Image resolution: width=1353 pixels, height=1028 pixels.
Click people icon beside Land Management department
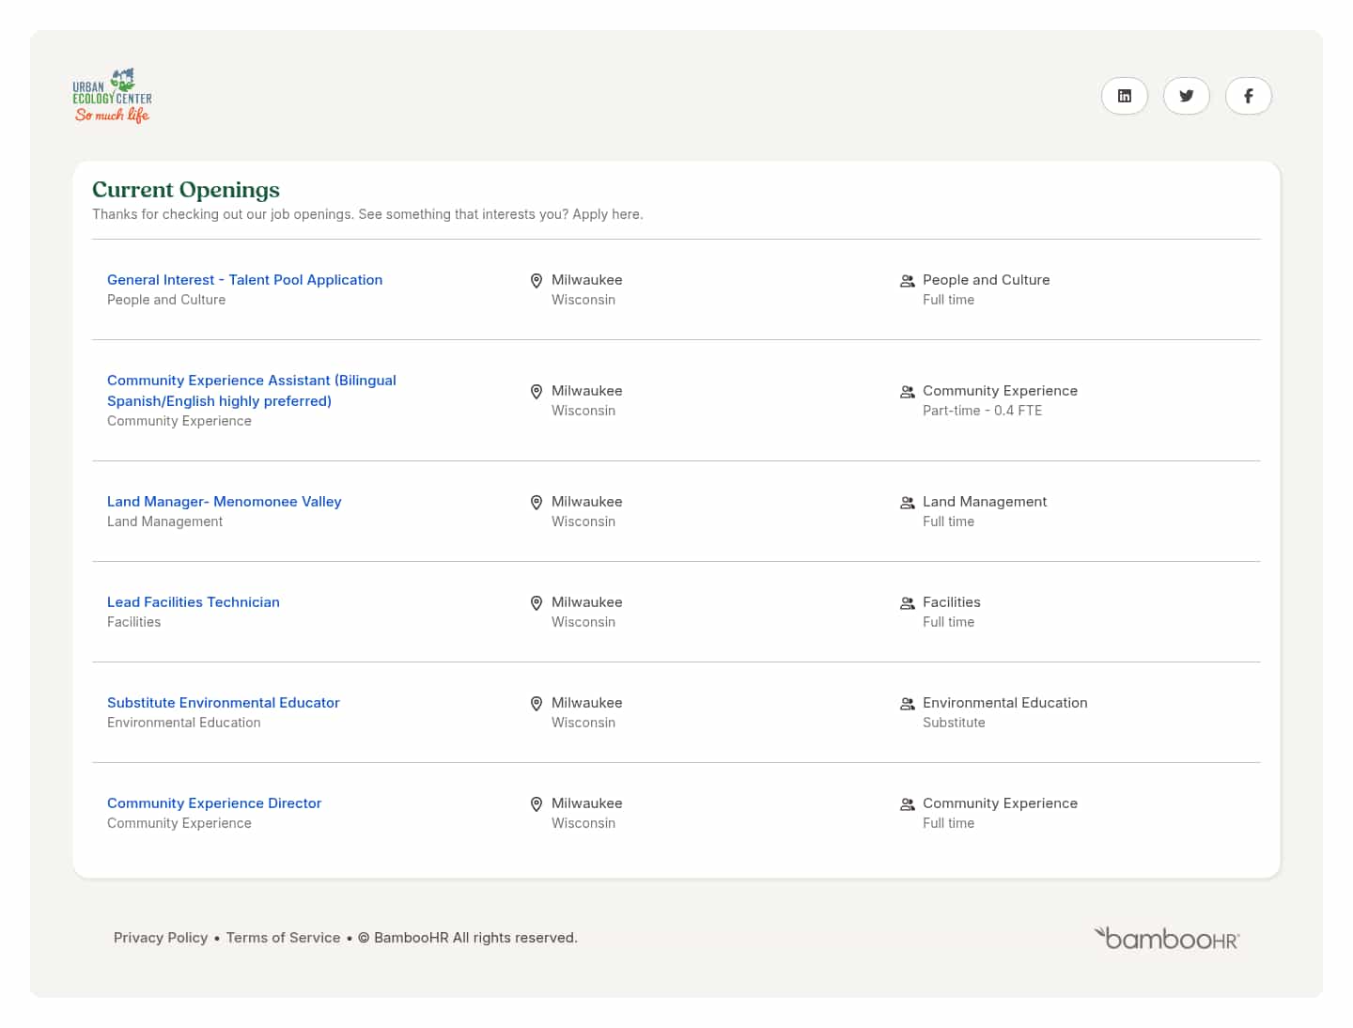(908, 503)
